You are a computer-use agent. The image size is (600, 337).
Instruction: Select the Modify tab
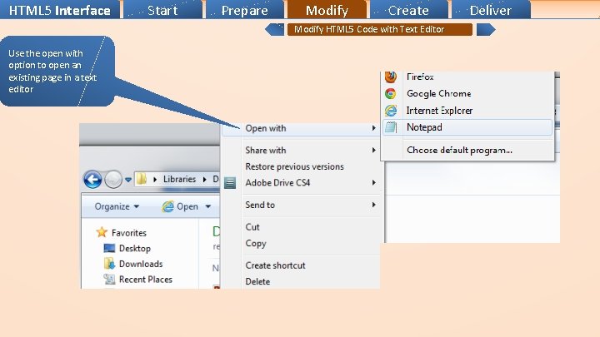click(327, 9)
